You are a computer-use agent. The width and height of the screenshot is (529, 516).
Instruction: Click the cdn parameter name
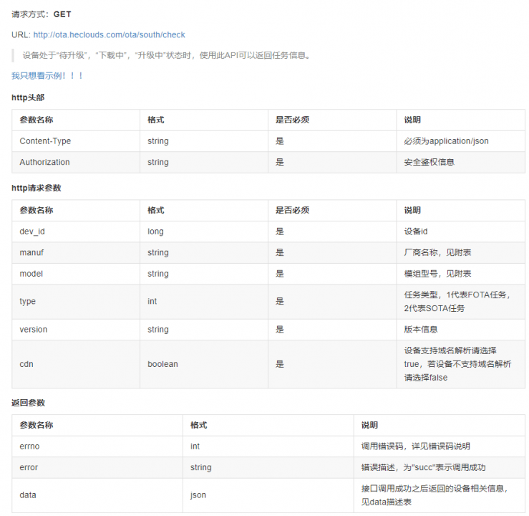[x=26, y=364]
